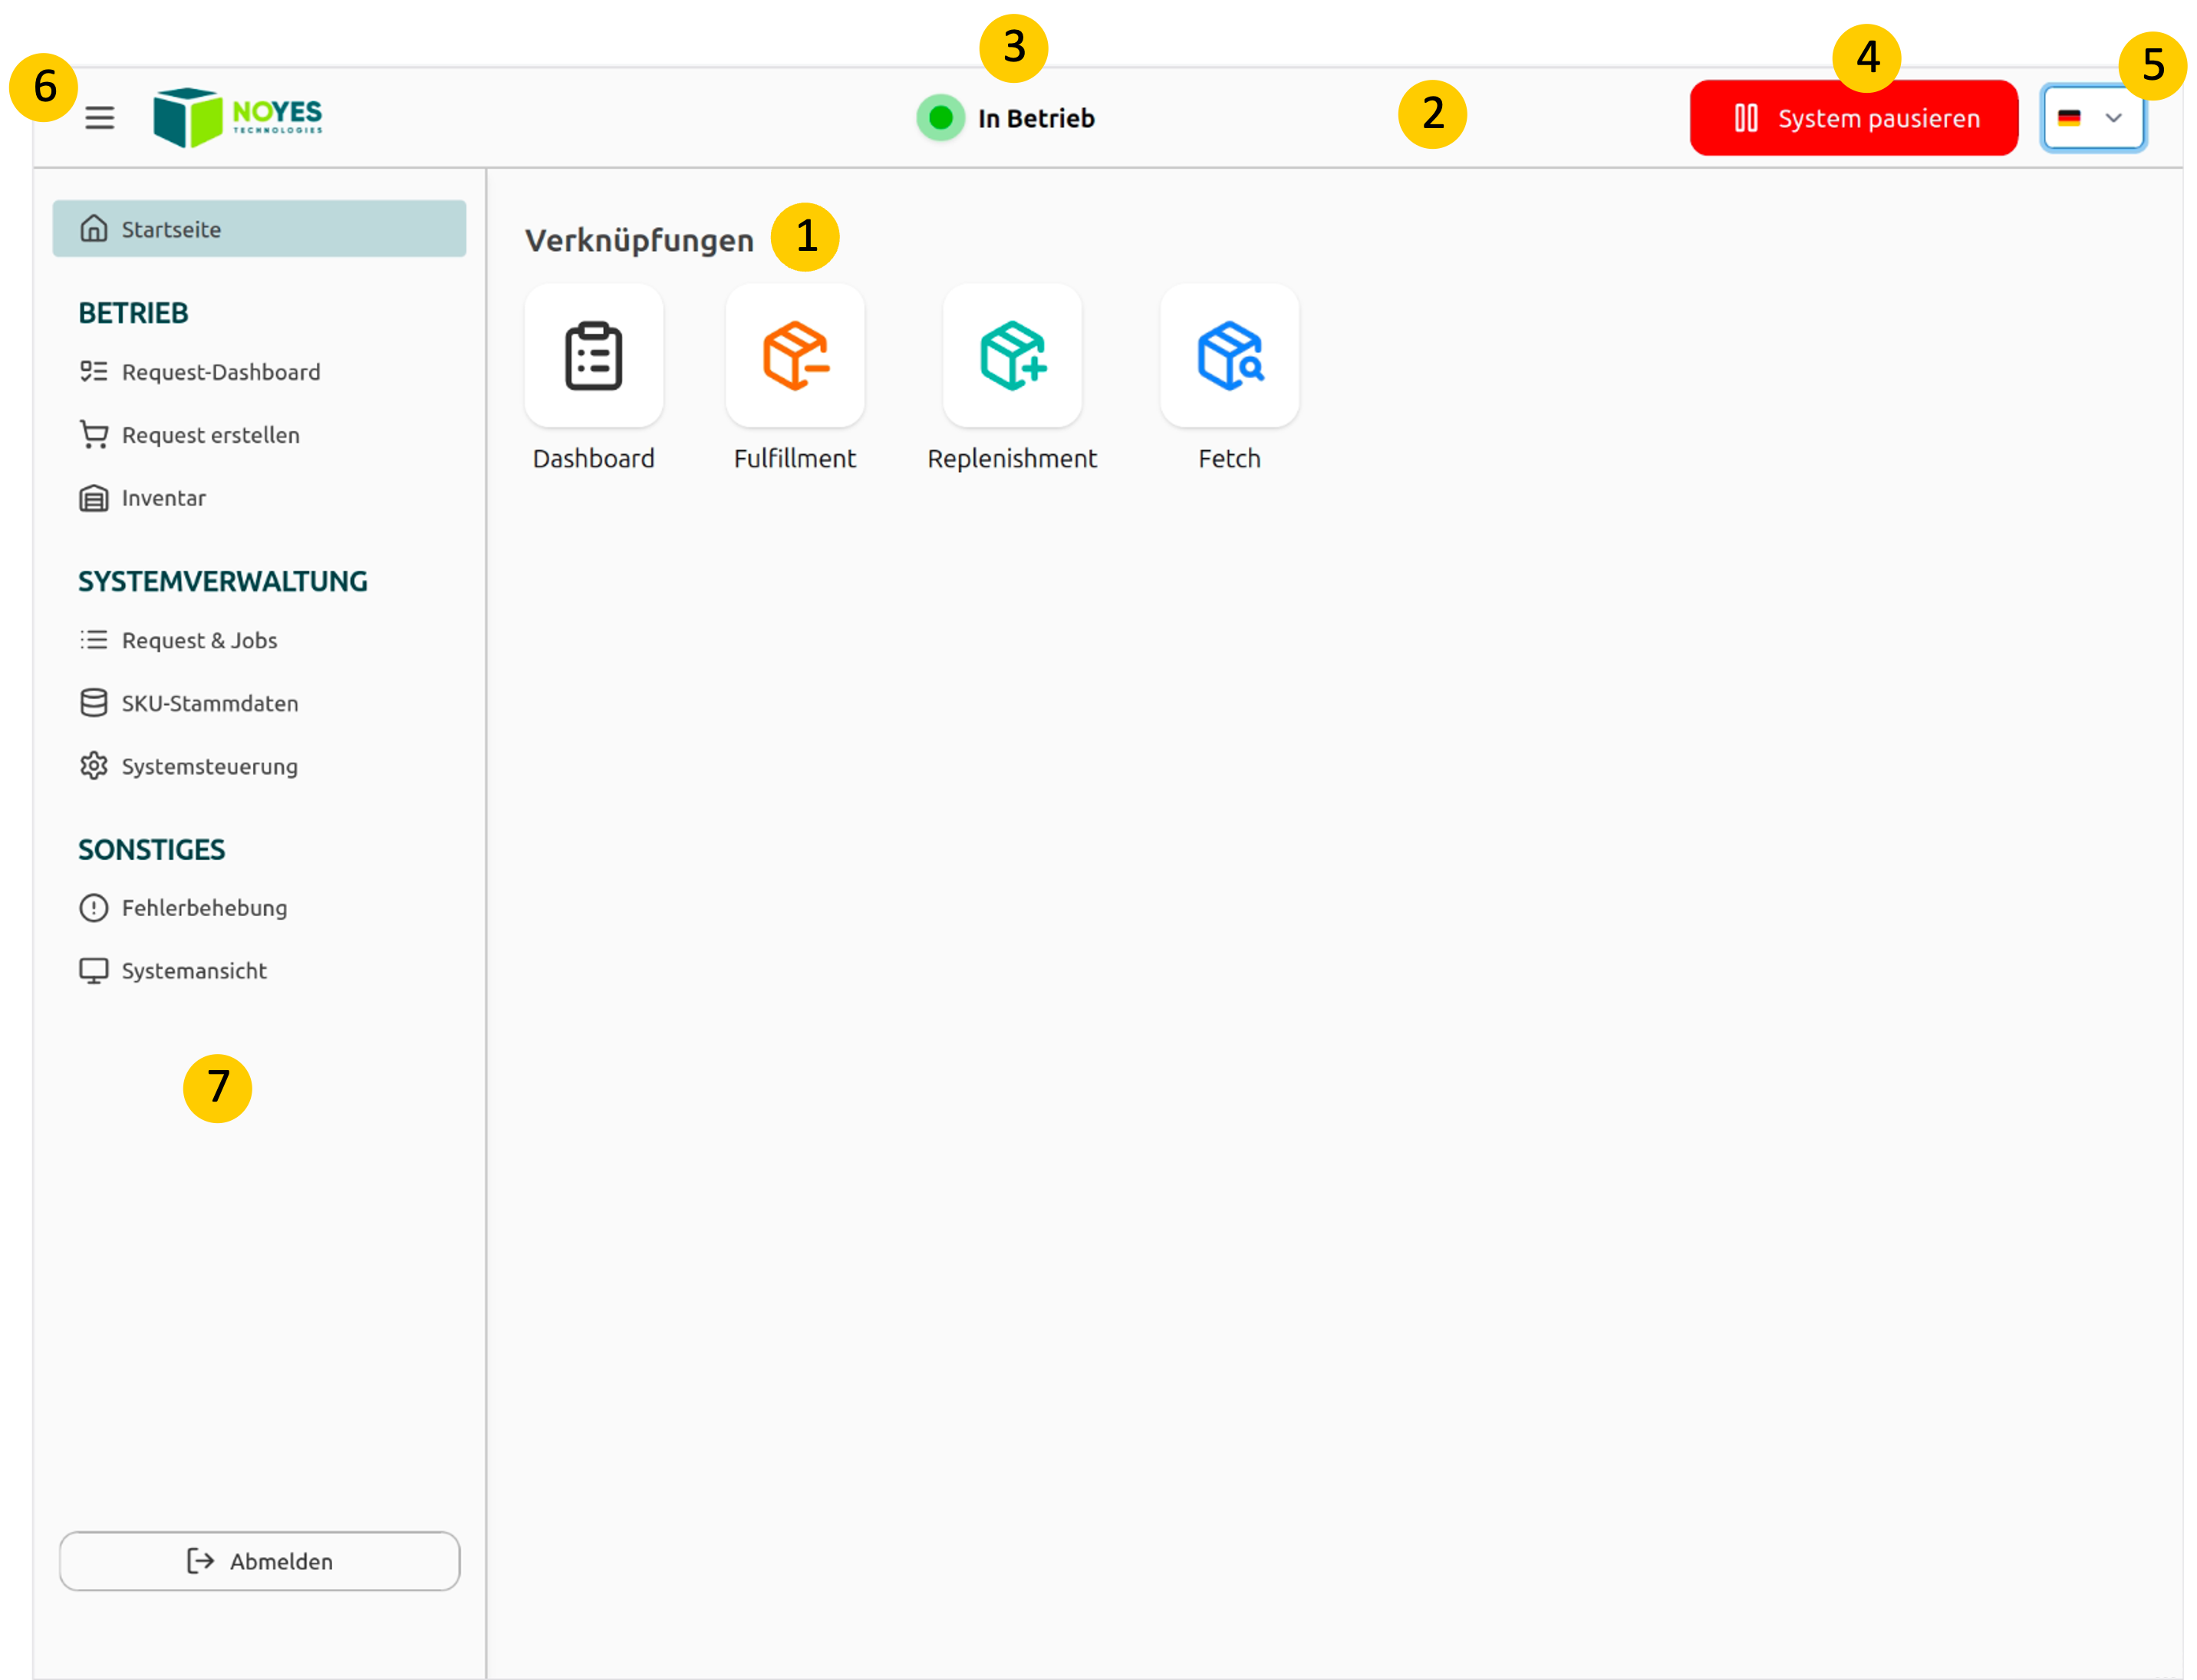Click the Inventar warehouse icon
Image resolution: width=2197 pixels, height=1680 pixels.
(94, 498)
